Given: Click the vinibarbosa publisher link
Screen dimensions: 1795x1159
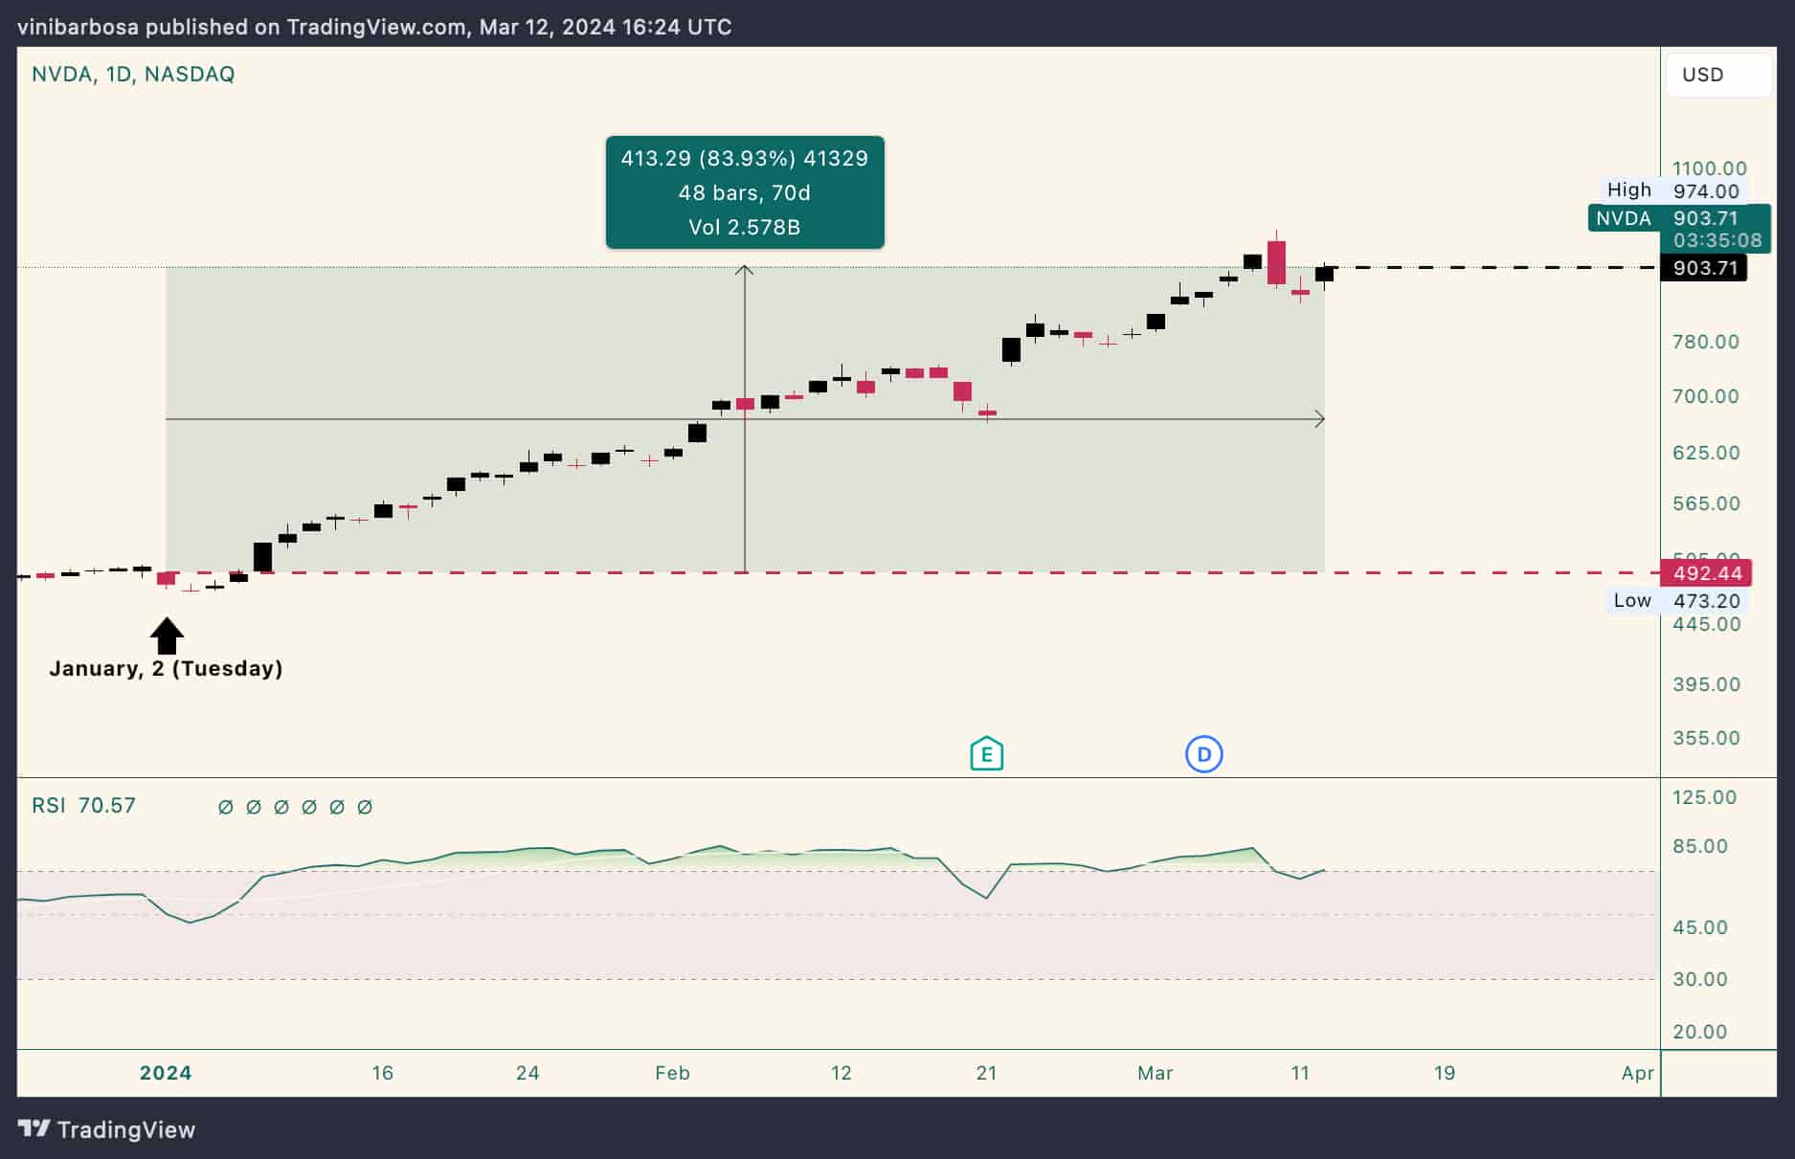Looking at the screenshot, I should tap(79, 26).
